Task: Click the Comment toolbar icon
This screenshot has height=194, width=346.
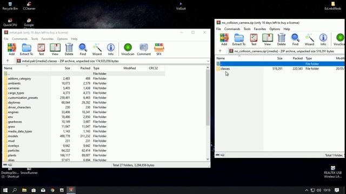Action: [144, 49]
